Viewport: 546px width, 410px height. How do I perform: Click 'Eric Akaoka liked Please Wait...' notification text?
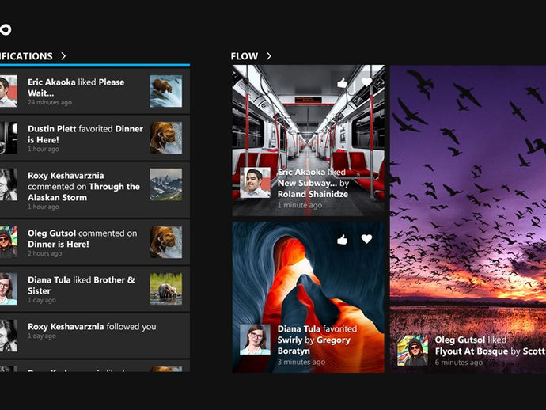(x=76, y=87)
